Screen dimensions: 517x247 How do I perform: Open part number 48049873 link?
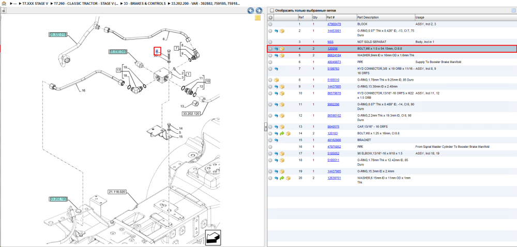334,62
